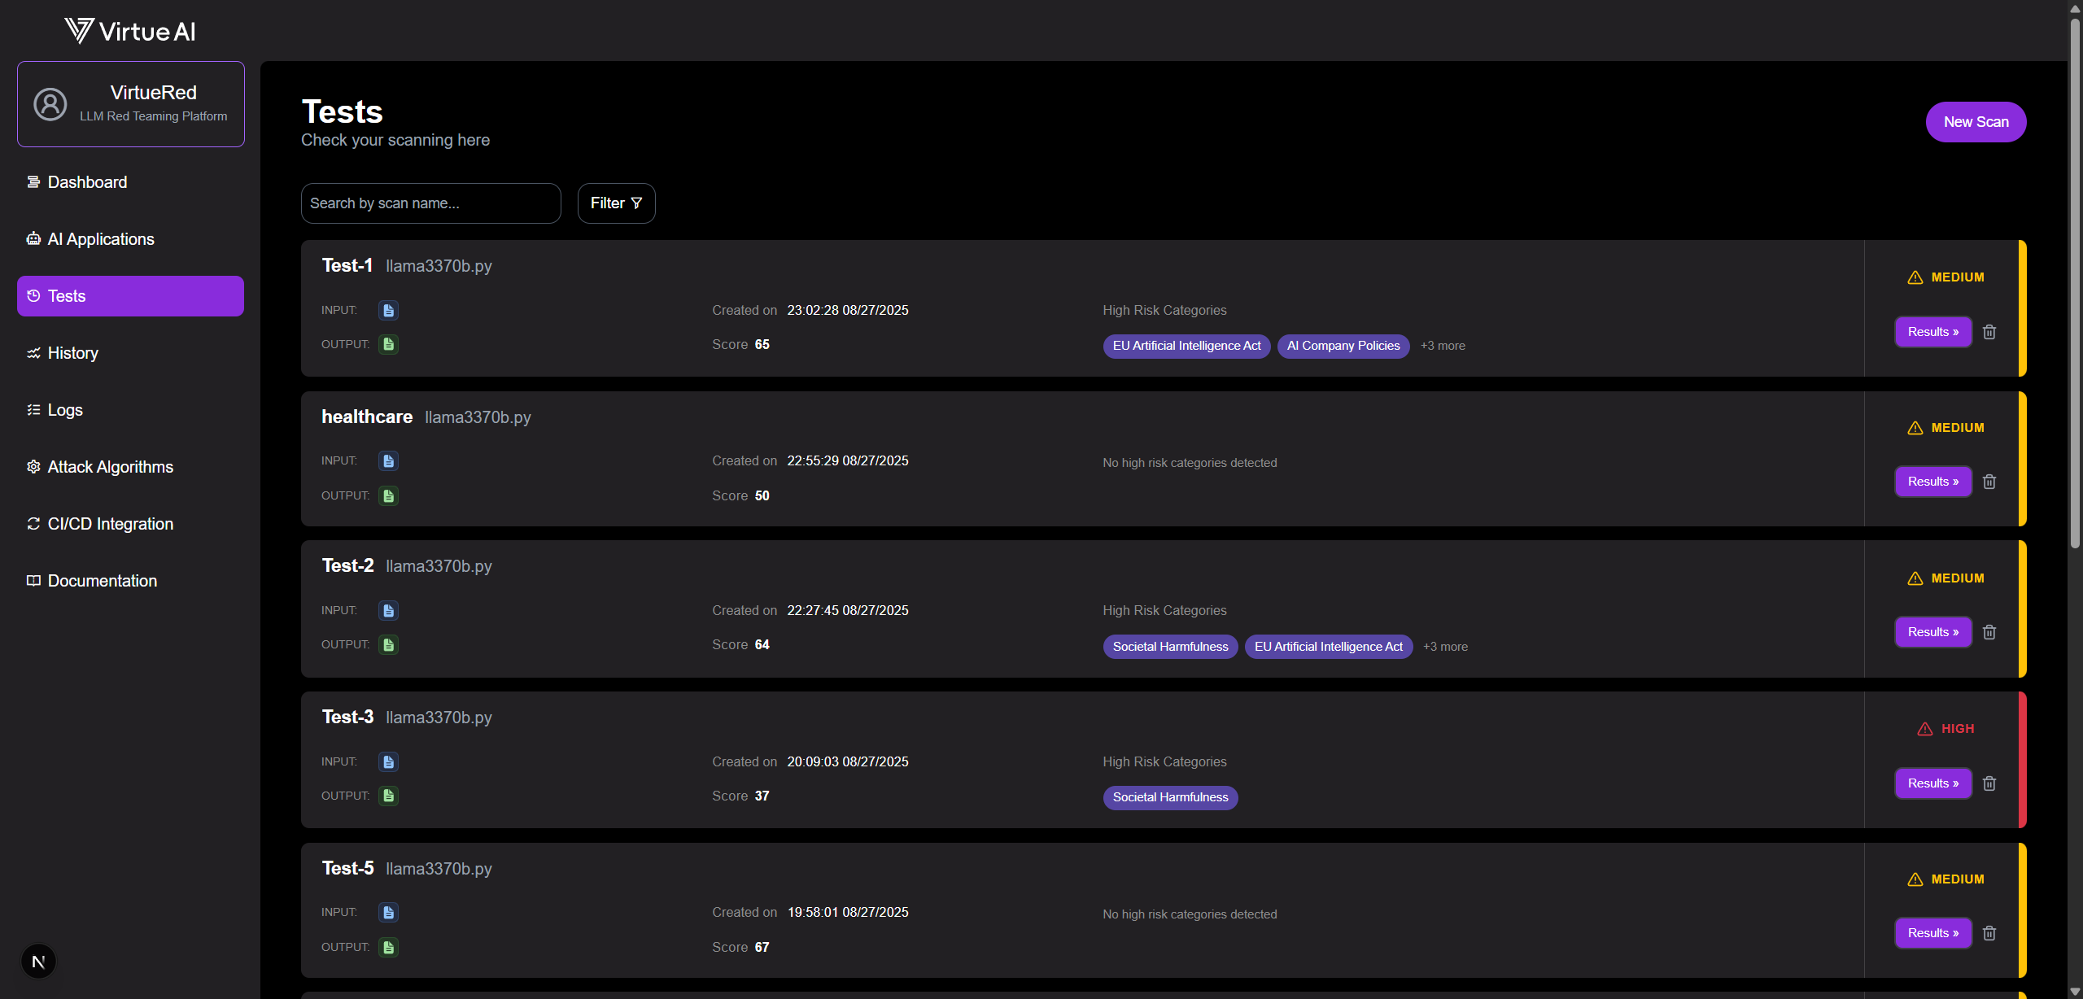Open the Filter options
2083x999 pixels.
tap(616, 203)
